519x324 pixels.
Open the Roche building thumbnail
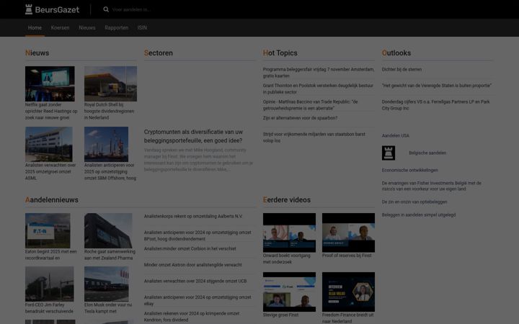tap(108, 231)
